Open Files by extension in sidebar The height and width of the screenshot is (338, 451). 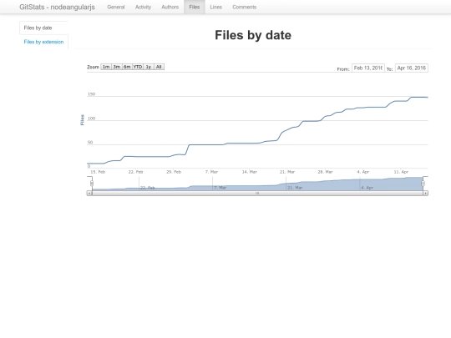click(43, 42)
